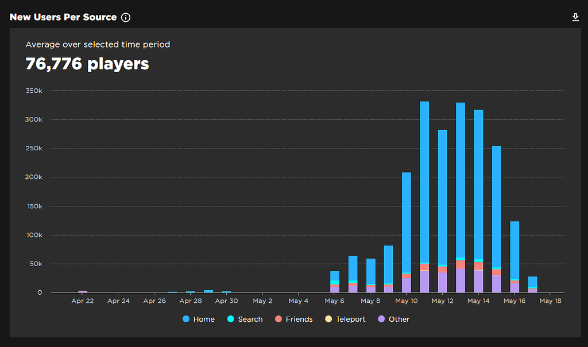Click the blue Home legend dot
This screenshot has width=588, height=347.
click(185, 319)
